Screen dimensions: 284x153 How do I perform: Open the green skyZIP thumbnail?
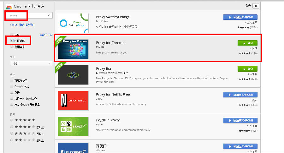73,127
